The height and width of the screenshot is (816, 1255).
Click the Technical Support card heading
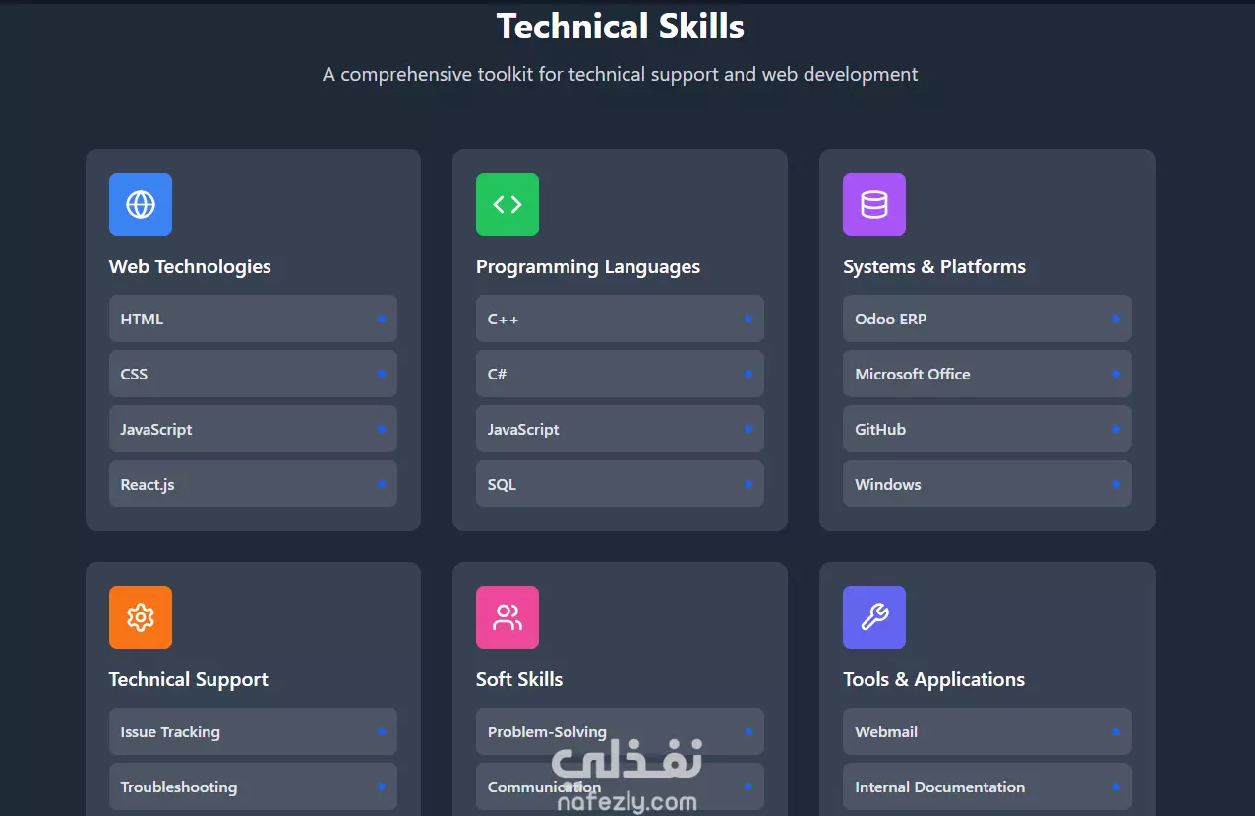(189, 679)
